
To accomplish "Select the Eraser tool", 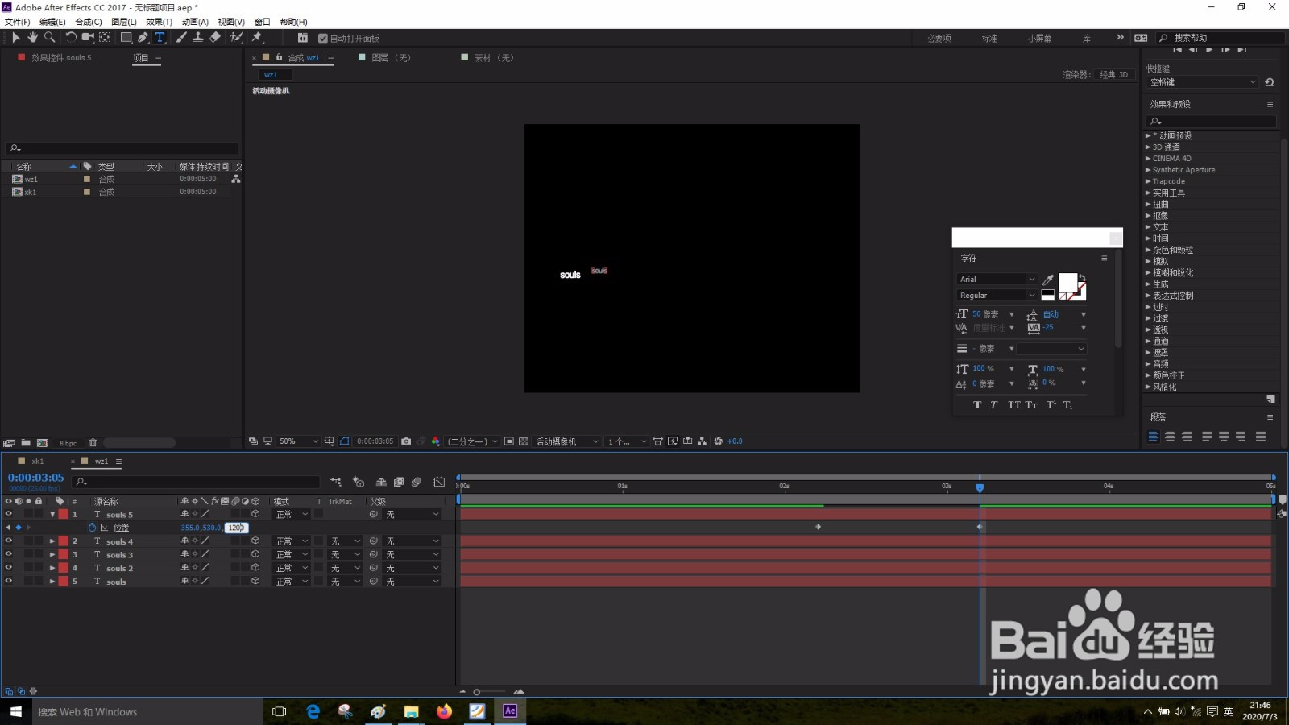I will 215,37.
